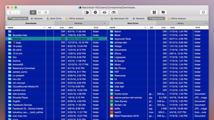Select Office Amazon in right pane drives
Screen dimensions: 214x120
click(x=177, y=18)
